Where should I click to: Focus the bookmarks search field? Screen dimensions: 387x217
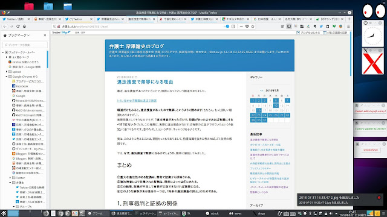(25, 45)
